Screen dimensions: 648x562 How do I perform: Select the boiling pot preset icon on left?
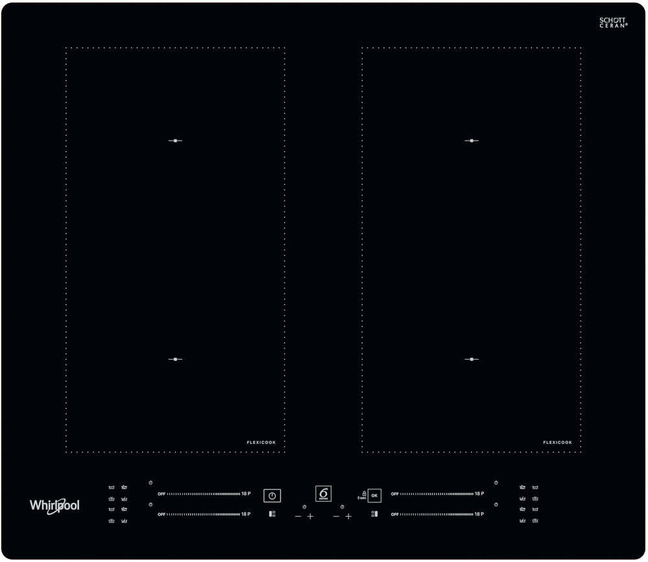[111, 499]
